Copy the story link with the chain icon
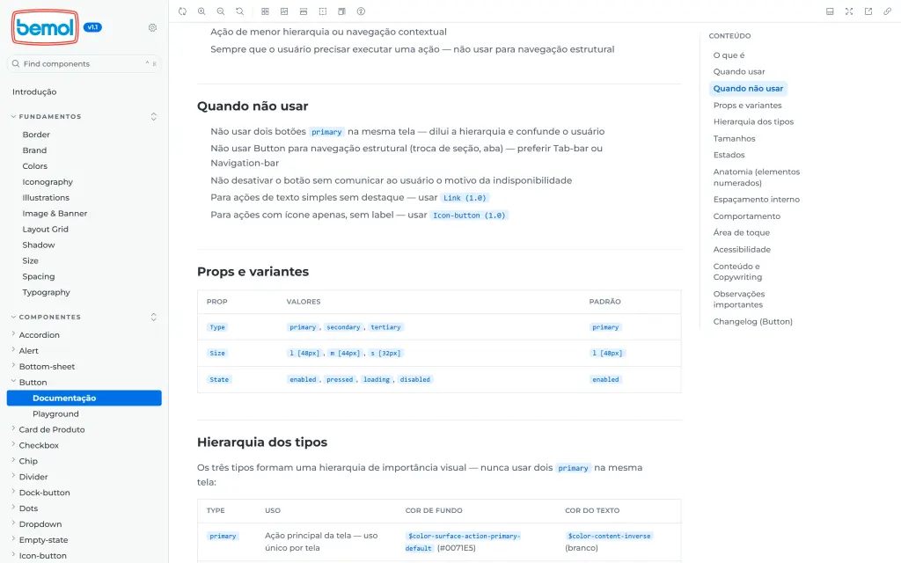This screenshot has width=901, height=563. [x=887, y=11]
